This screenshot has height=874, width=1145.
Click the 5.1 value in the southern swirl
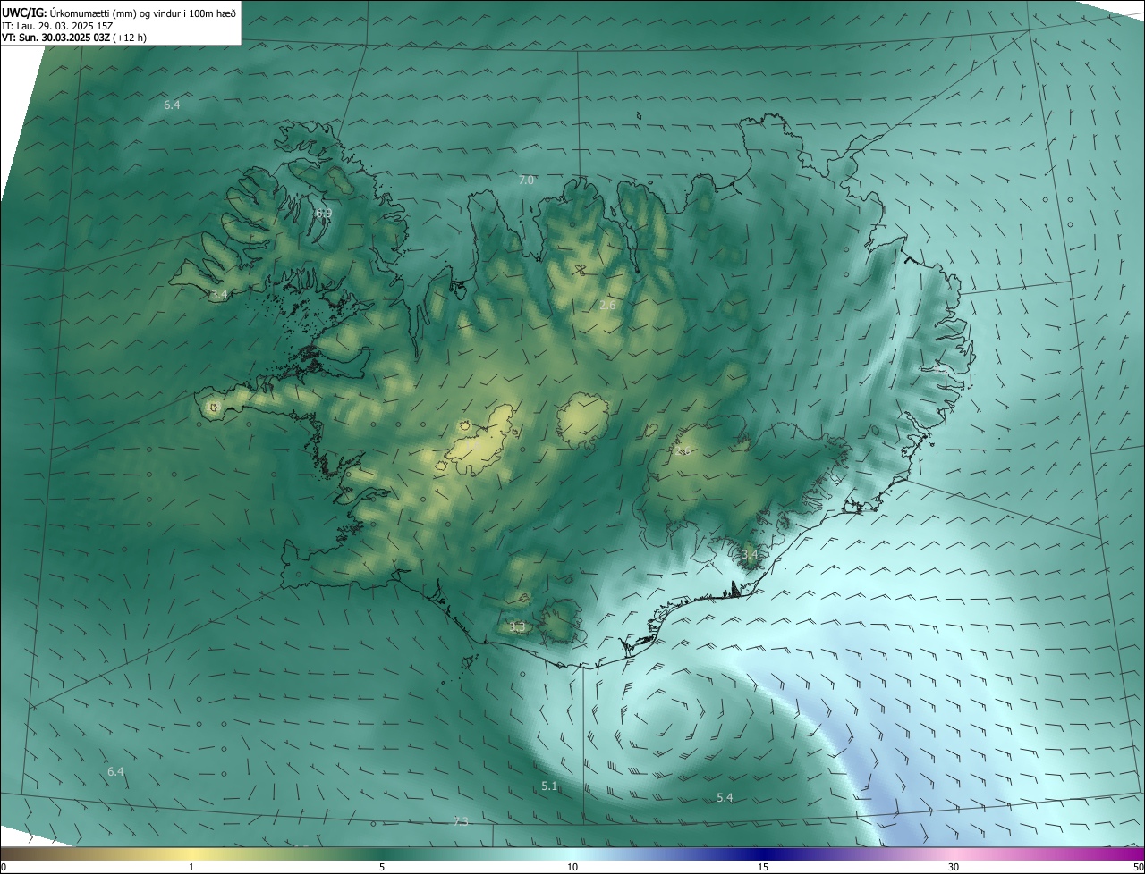click(x=549, y=786)
